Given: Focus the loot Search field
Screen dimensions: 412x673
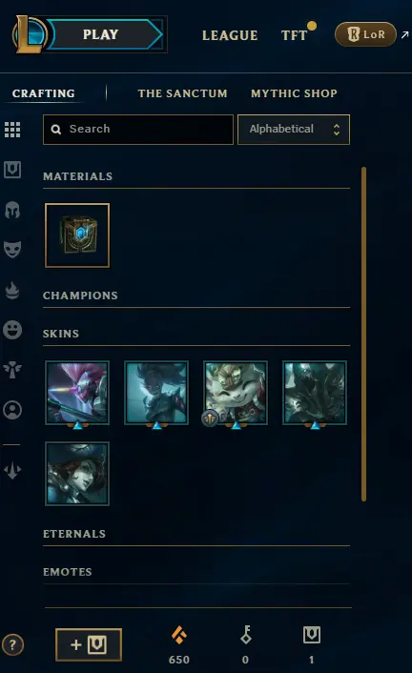Looking at the screenshot, I should pyautogui.click(x=138, y=130).
